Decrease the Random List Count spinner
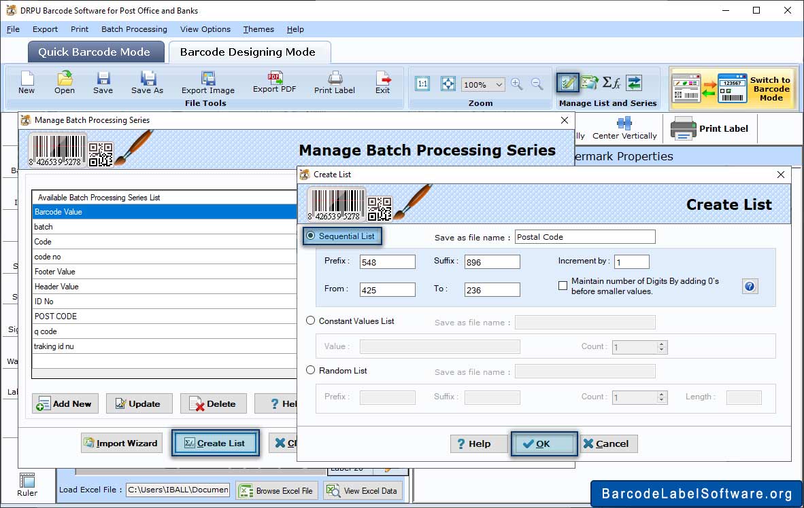The width and height of the screenshot is (804, 508). 661,401
